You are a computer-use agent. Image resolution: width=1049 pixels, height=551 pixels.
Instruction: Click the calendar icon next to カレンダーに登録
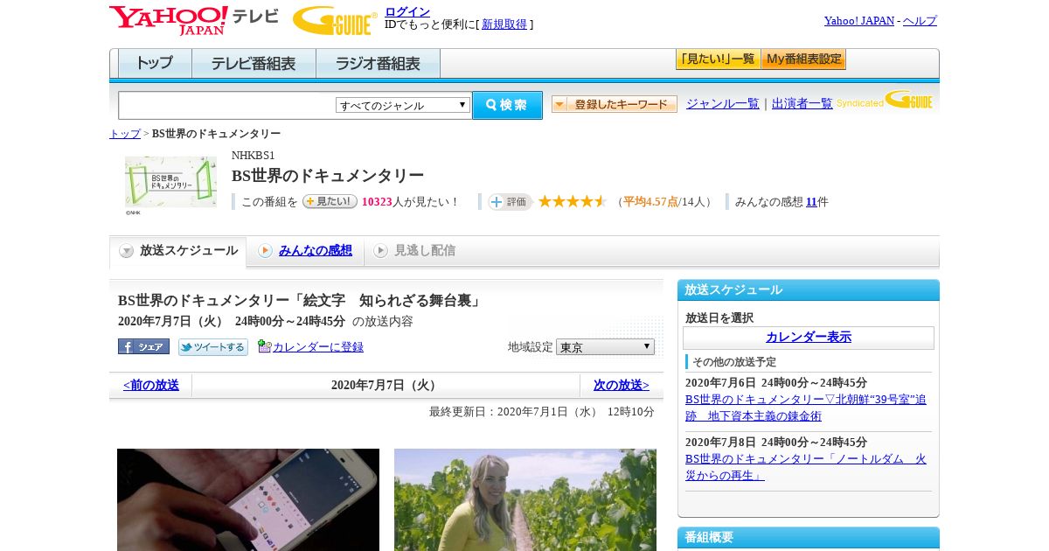pyautogui.click(x=264, y=346)
